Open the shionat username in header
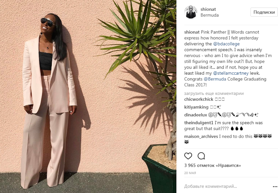This screenshot has width=278, height=193. coord(208,9)
